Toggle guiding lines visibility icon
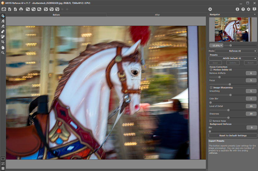 [57, 9]
